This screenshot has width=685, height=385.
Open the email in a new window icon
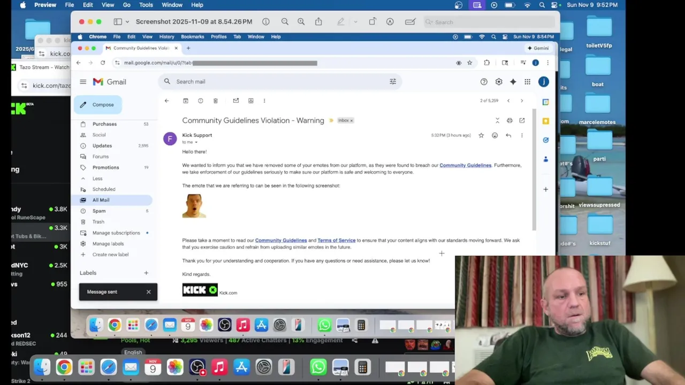point(522,120)
